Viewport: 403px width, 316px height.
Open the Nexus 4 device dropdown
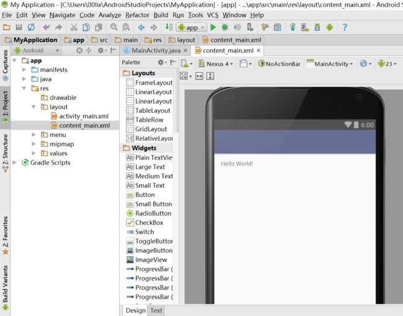tap(216, 64)
